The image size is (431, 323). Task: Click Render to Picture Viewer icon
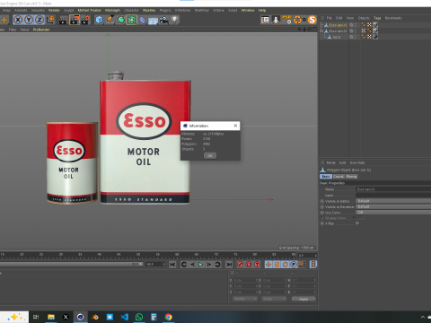[75, 20]
